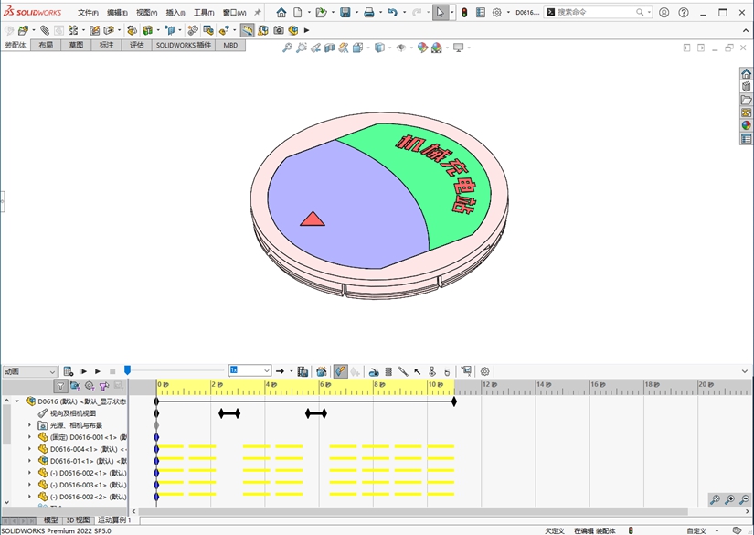The image size is (754, 535).
Task: Click the Calculate motion study icon
Action: point(69,371)
